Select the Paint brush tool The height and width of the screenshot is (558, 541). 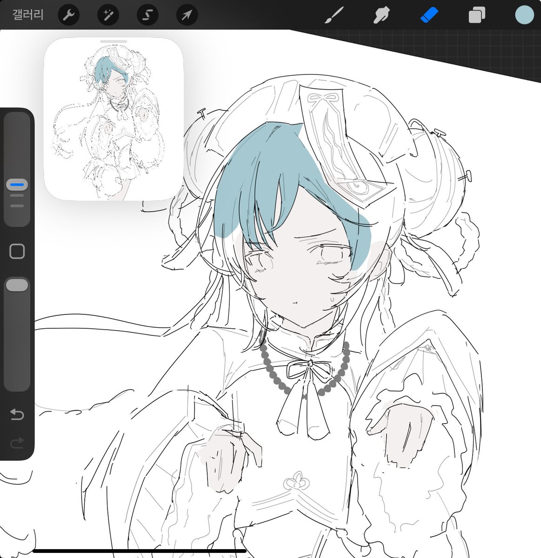tap(334, 15)
